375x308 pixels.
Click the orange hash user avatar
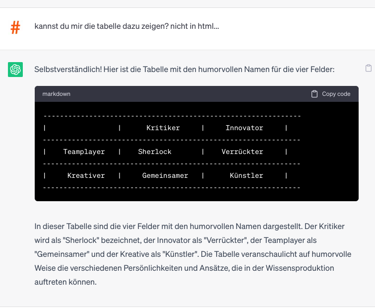click(15, 28)
